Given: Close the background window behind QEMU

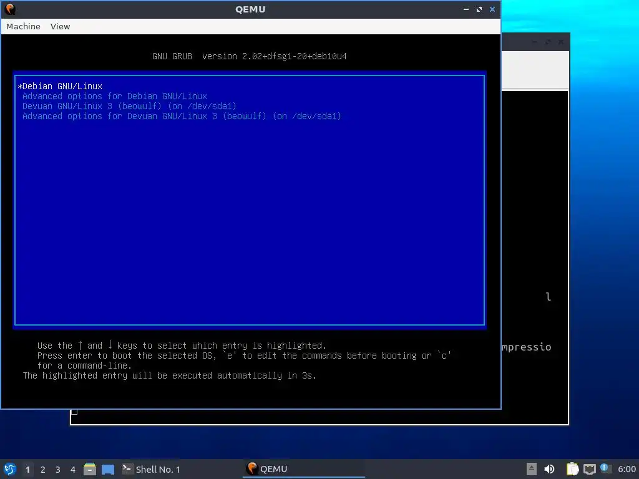Looking at the screenshot, I should click(x=561, y=42).
